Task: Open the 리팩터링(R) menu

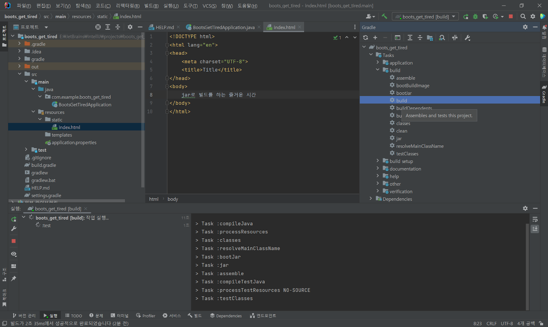Action: pyautogui.click(x=128, y=6)
